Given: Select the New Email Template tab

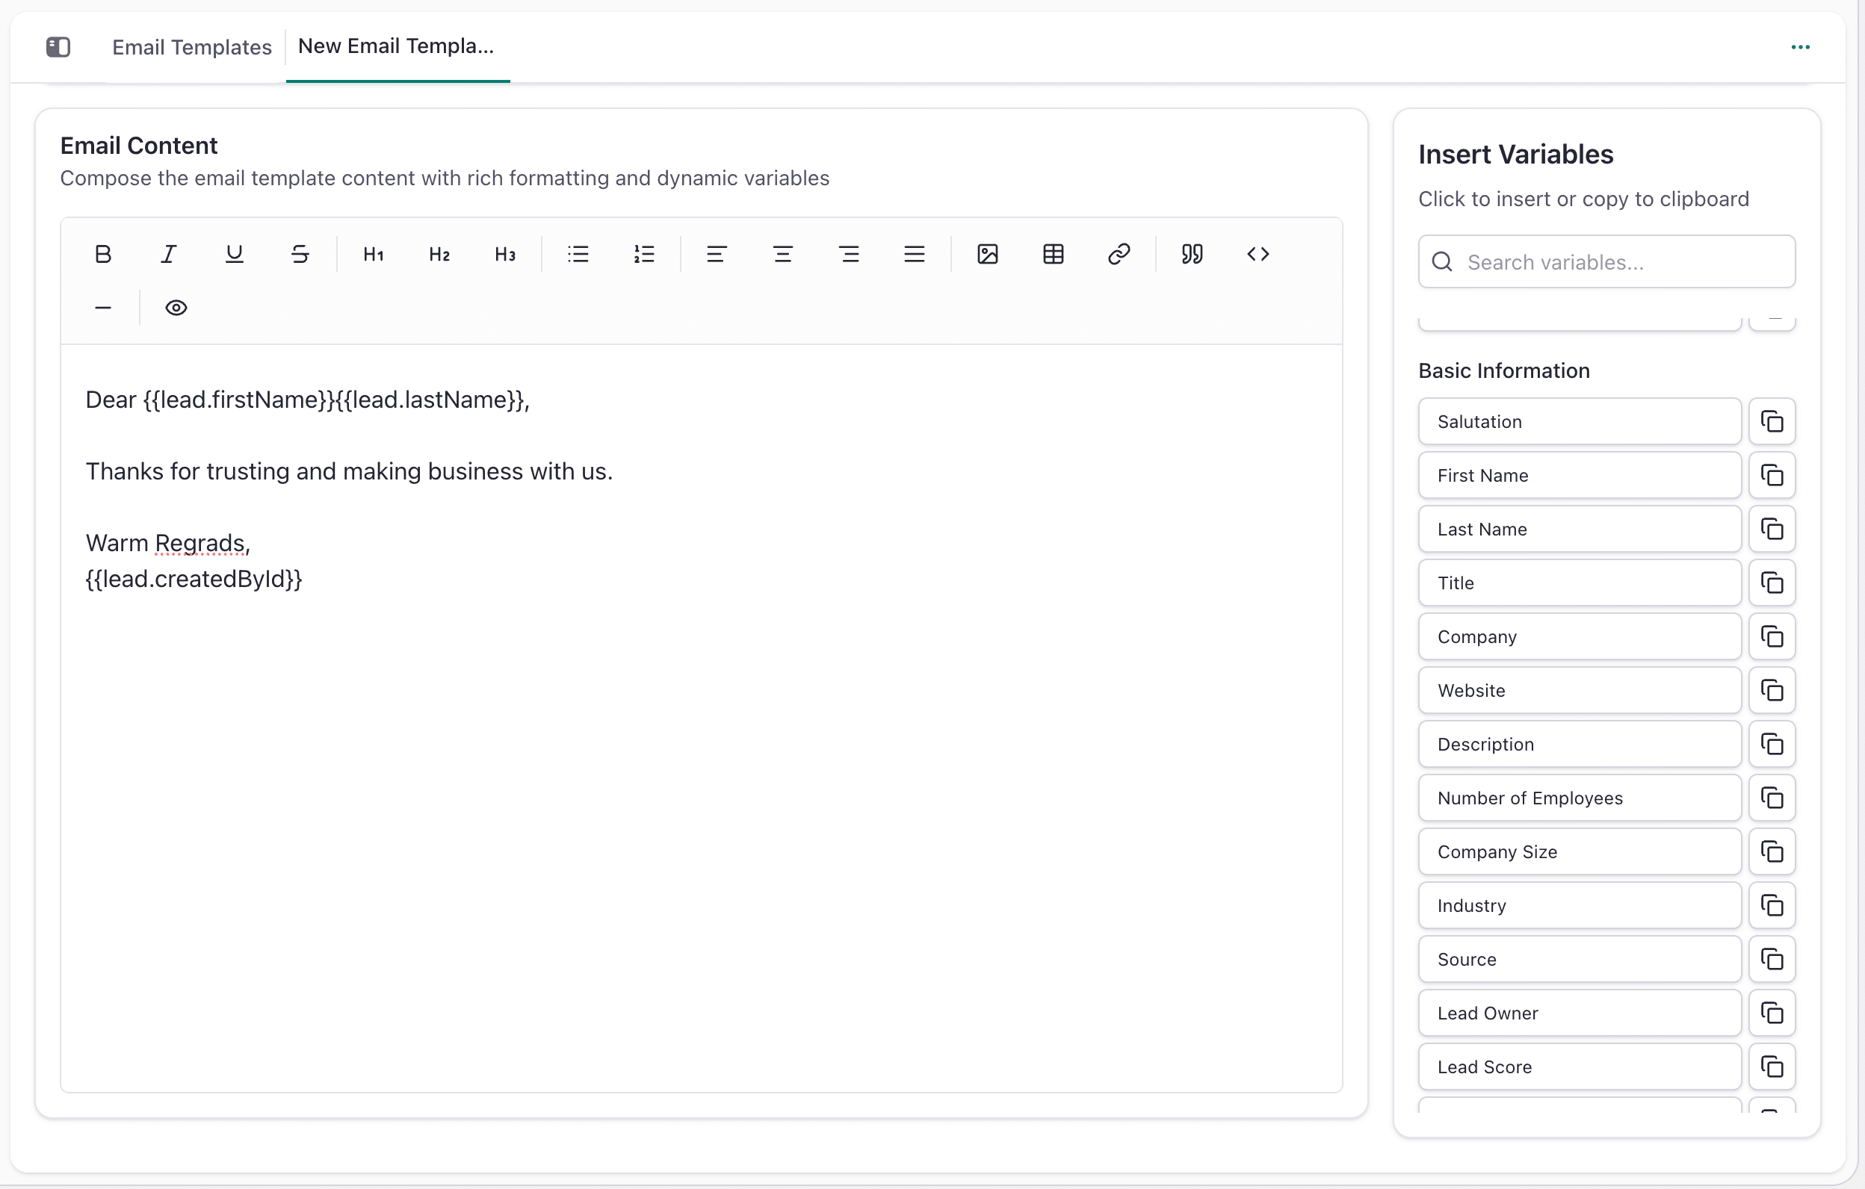Looking at the screenshot, I should (397, 46).
